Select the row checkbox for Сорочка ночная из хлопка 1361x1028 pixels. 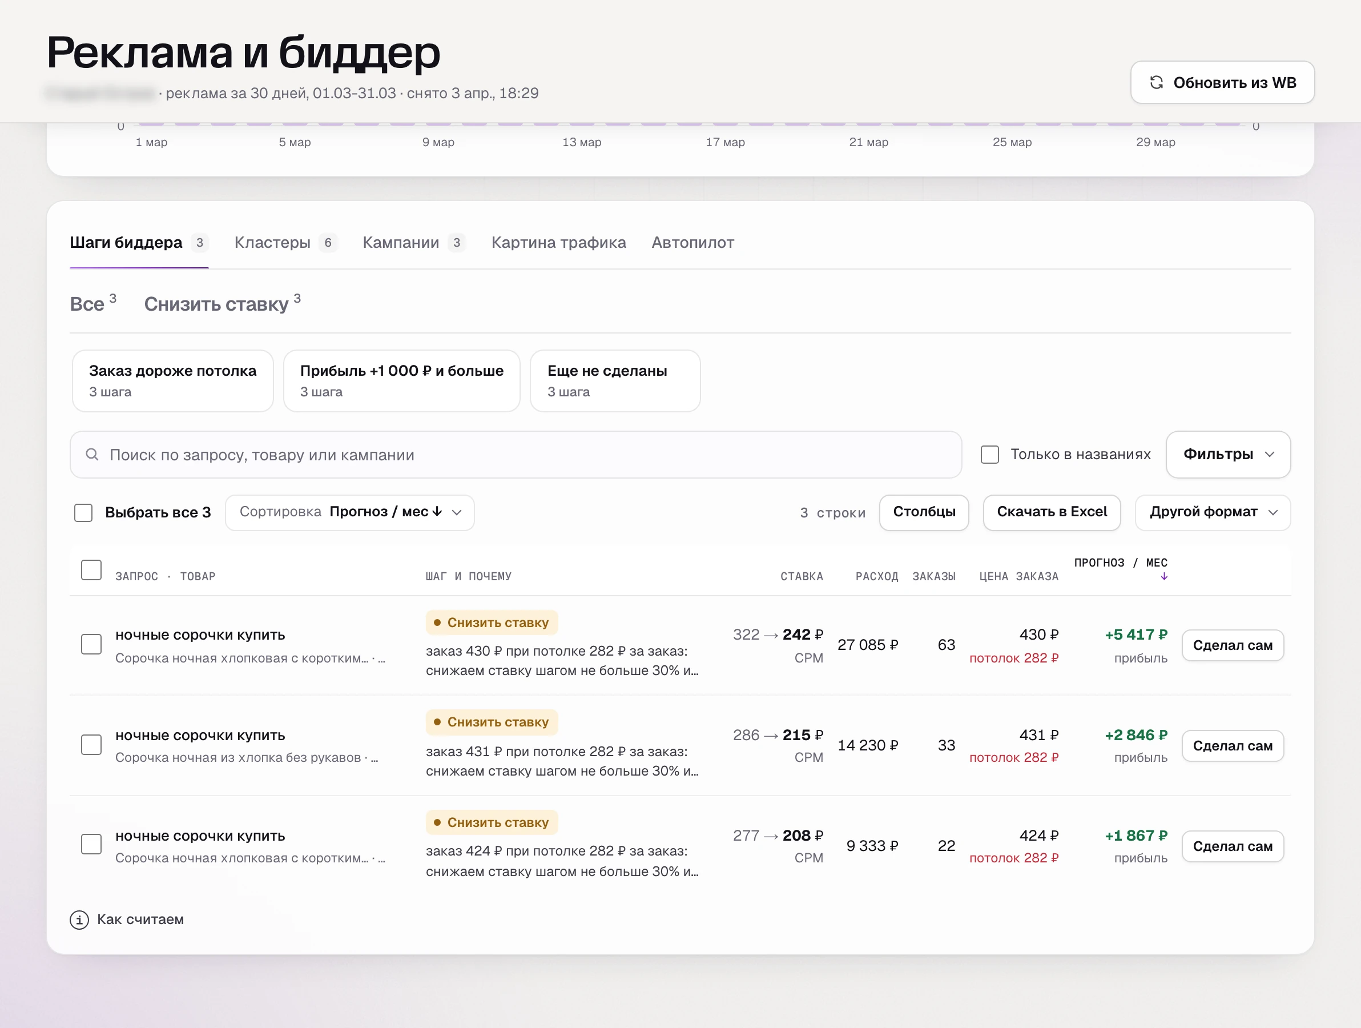(91, 745)
